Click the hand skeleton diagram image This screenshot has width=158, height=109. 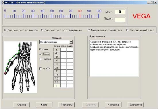coord(20,67)
